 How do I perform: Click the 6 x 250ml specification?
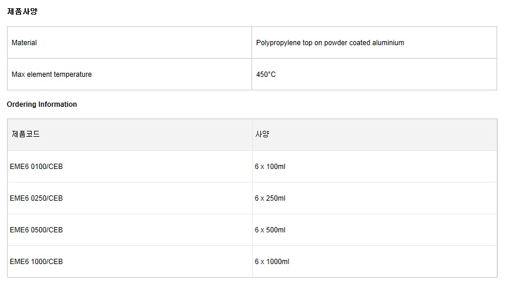coord(270,198)
